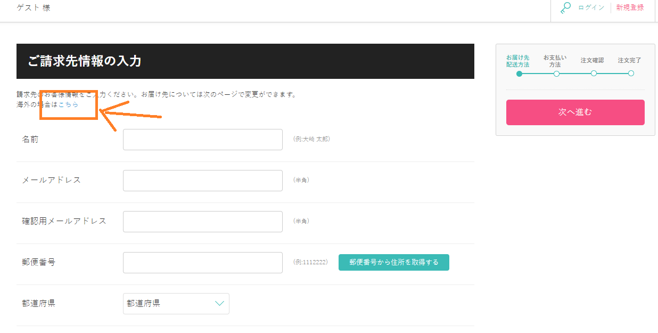This screenshot has height=333, width=658.
Task: Click the filled お届け先配送方法 step circle
Action: click(519, 74)
